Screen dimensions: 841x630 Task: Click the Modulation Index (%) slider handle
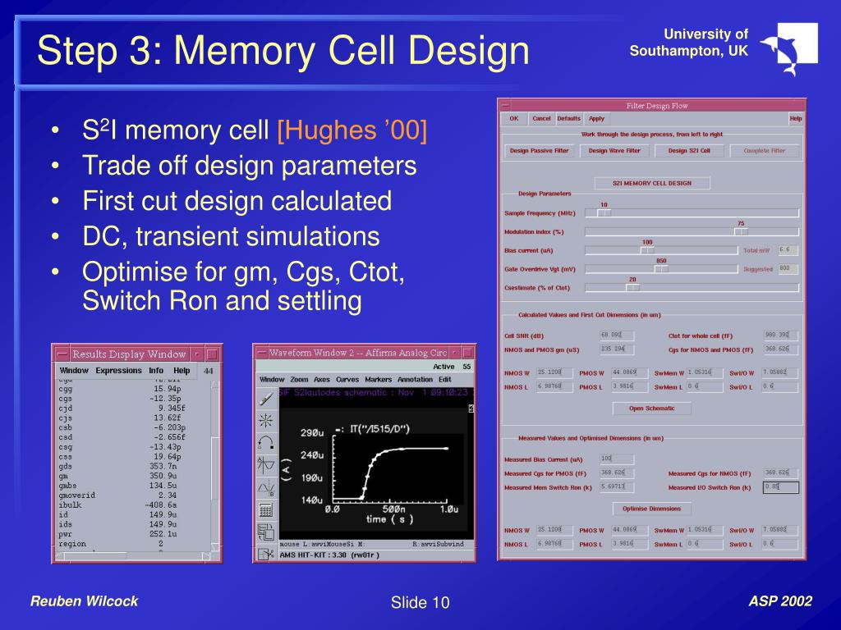tap(741, 231)
